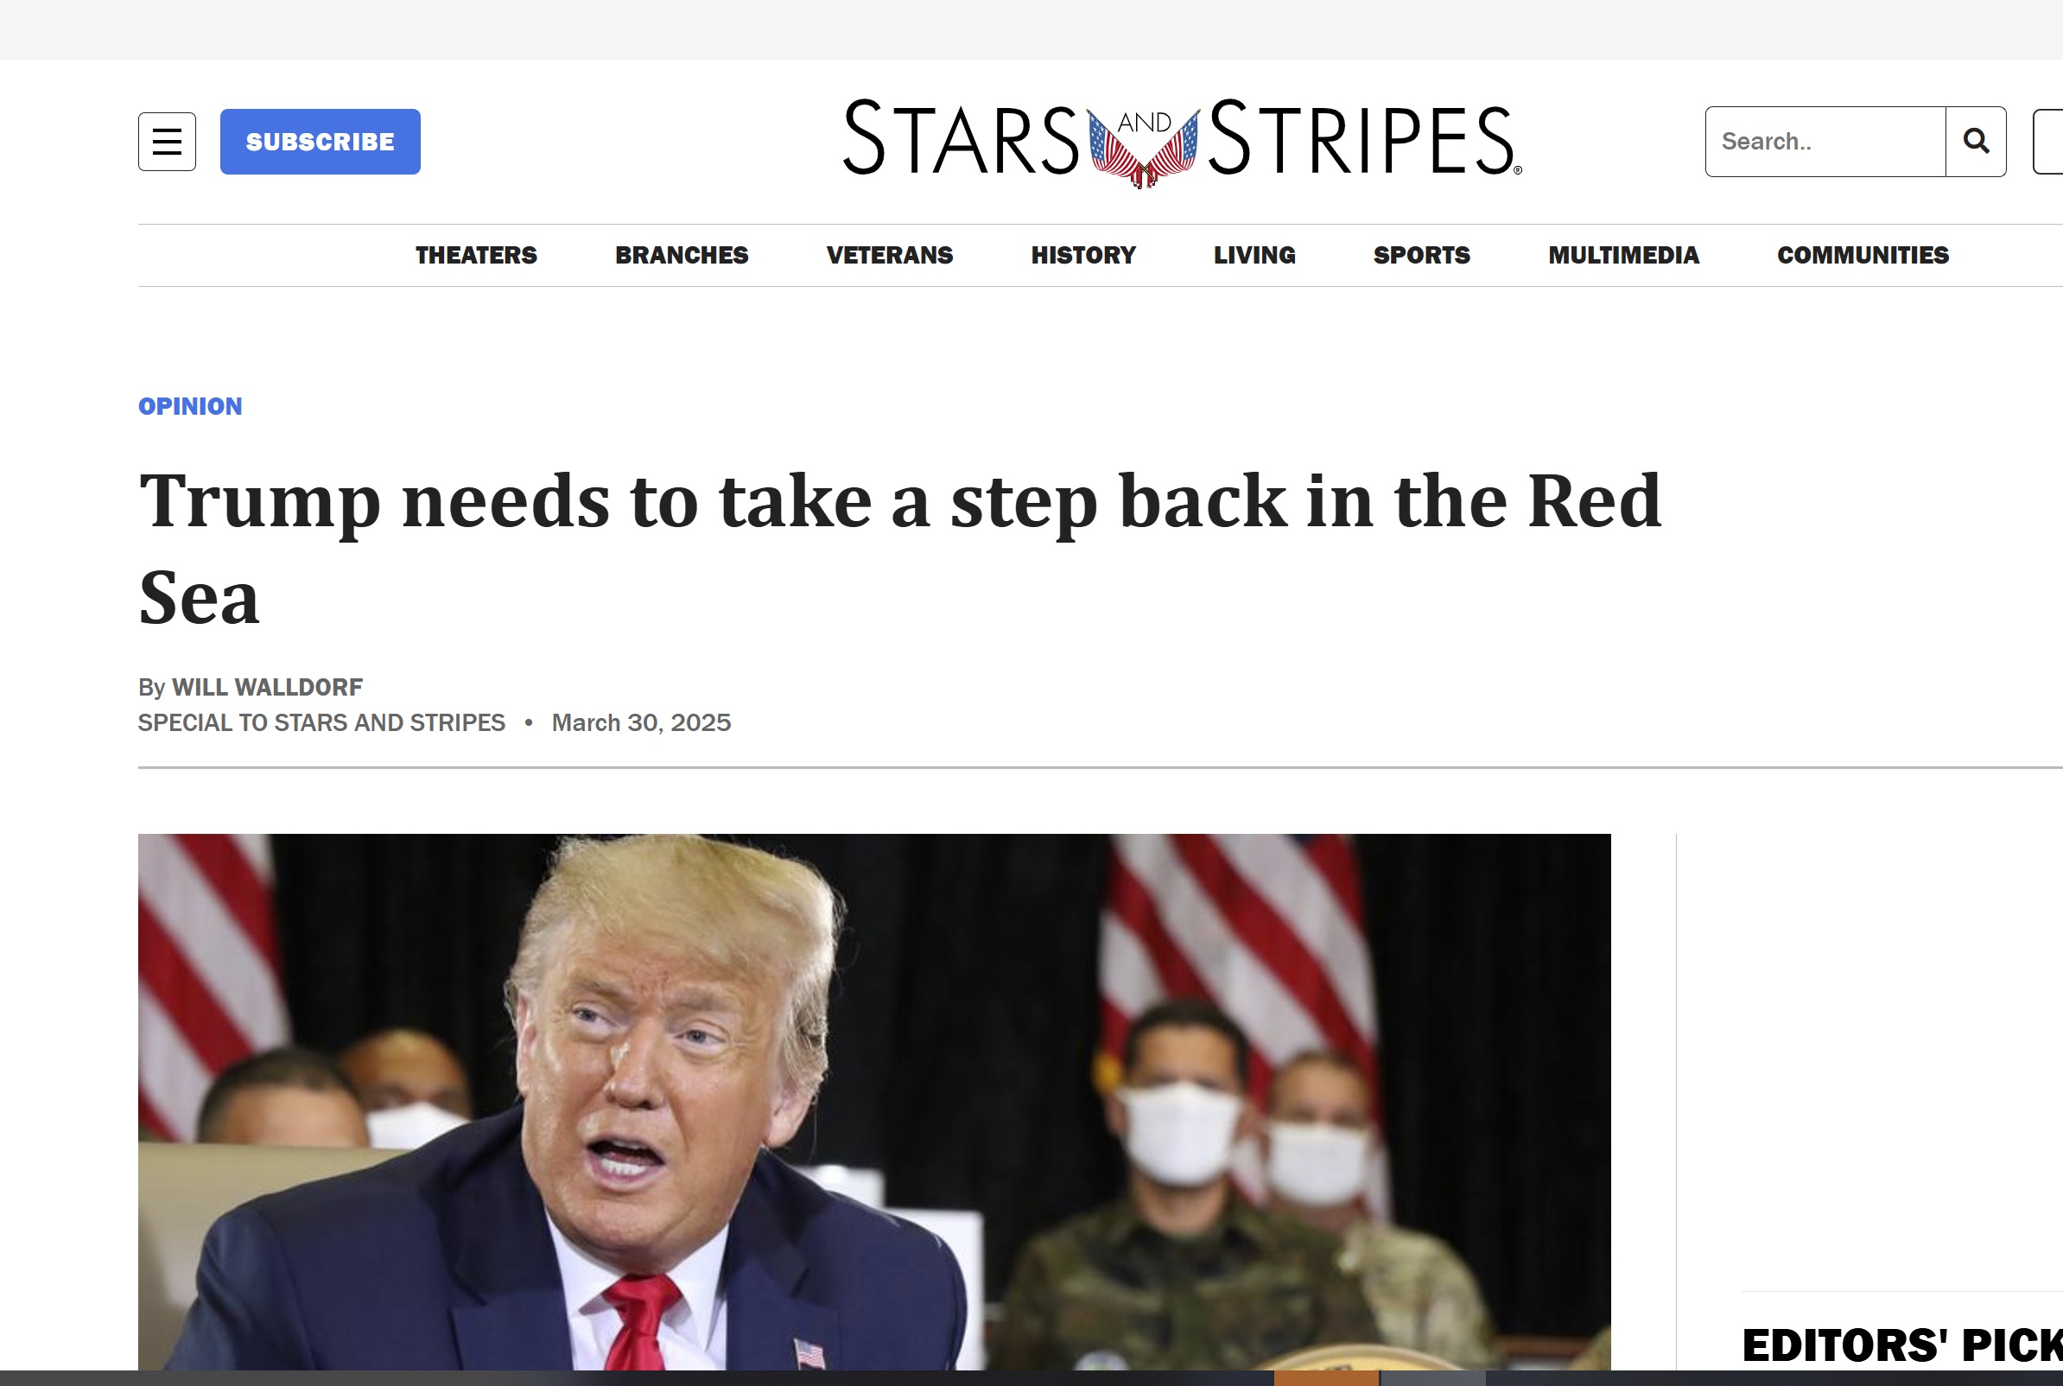Open the Multimedia menu
Viewport: 2063px width, 1386px height.
tap(1623, 256)
